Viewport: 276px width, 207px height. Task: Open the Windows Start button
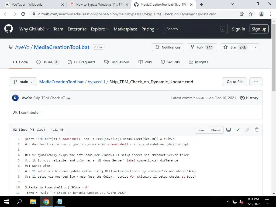[x=6, y=202]
